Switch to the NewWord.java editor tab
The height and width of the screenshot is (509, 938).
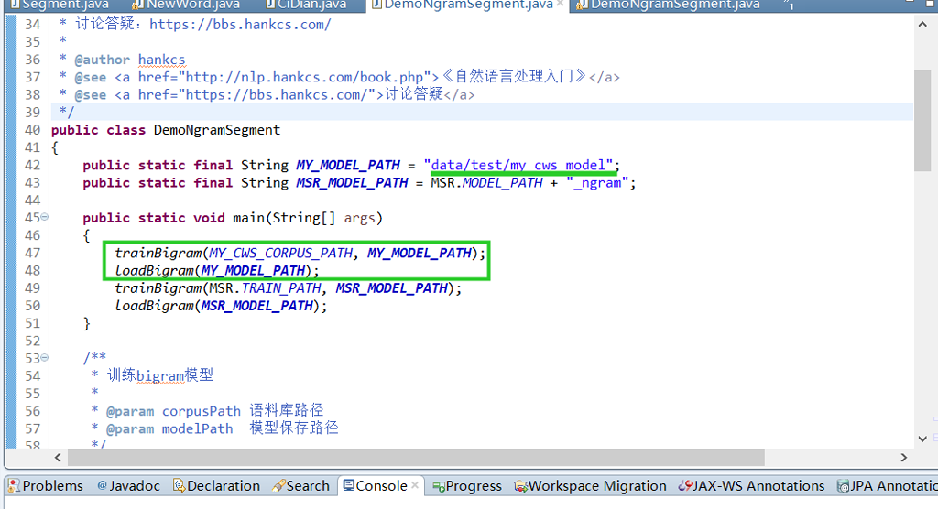(x=192, y=5)
